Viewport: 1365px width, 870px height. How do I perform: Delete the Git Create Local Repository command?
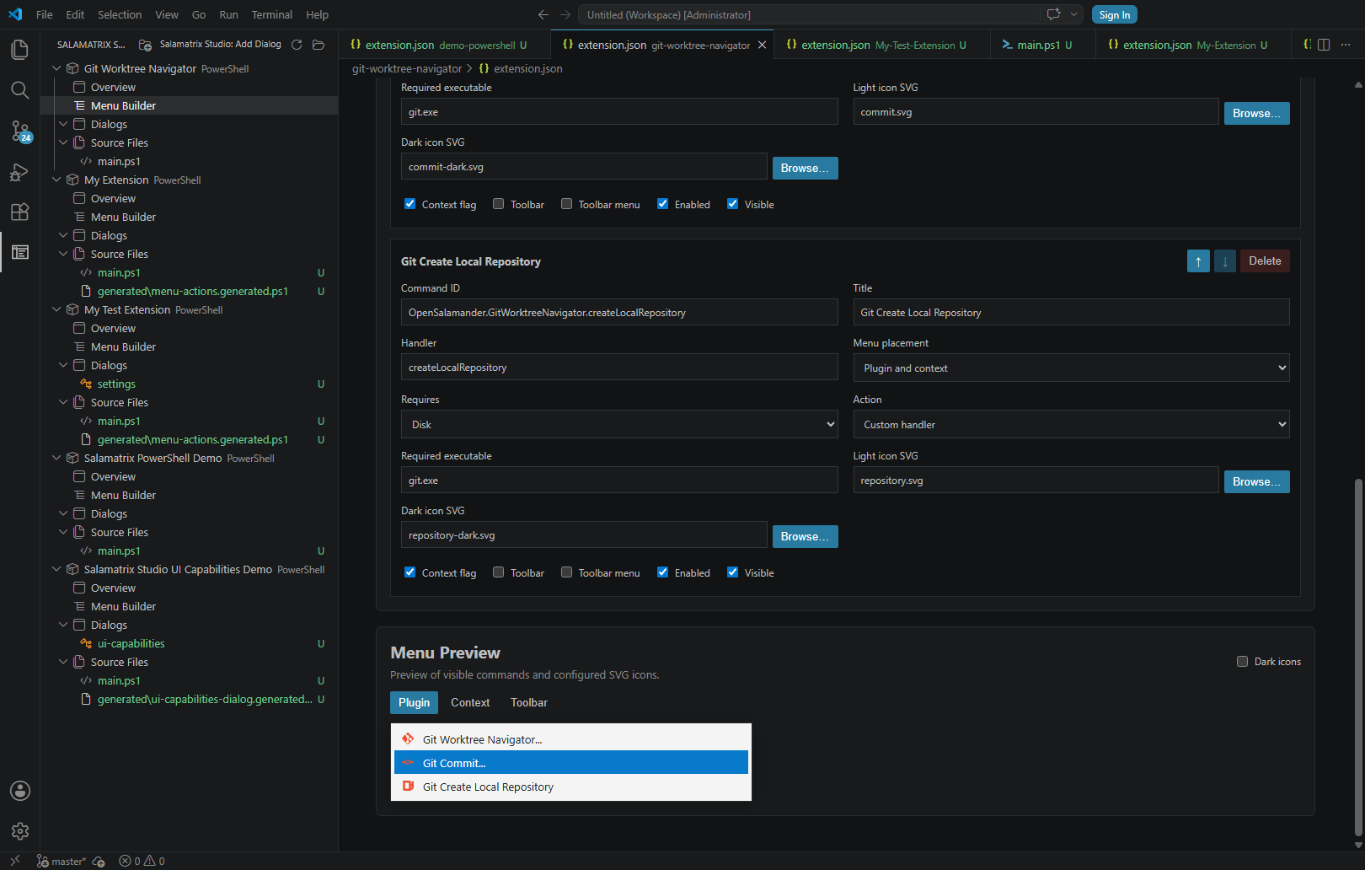click(1265, 261)
